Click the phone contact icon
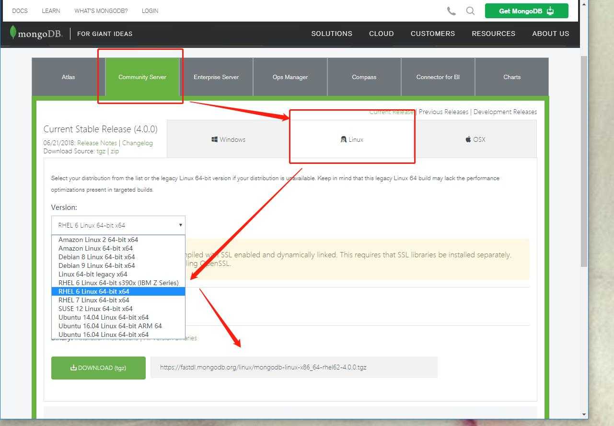Image resolution: width=614 pixels, height=426 pixels. point(451,11)
